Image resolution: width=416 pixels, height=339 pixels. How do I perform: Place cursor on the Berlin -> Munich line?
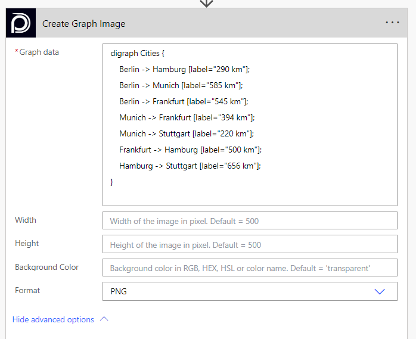[181, 85]
